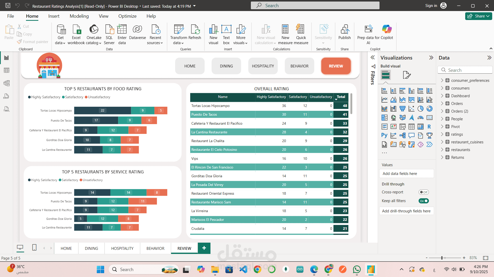Image resolution: width=494 pixels, height=277 pixels.
Task: Toggle Keep all filters off
Action: click(x=424, y=201)
